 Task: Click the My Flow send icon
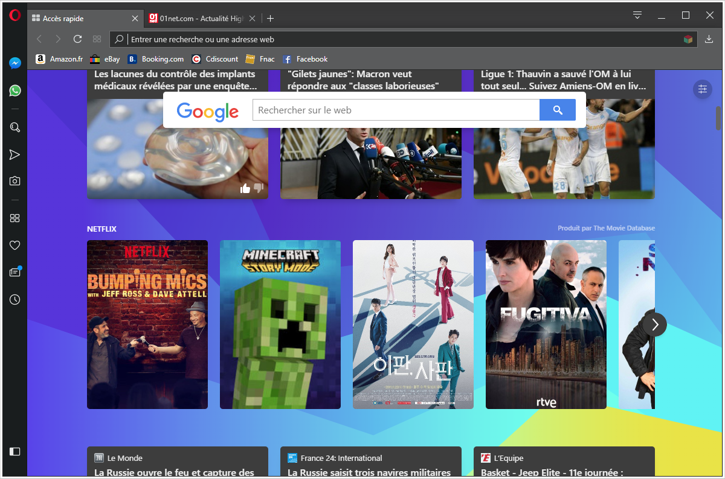pyautogui.click(x=15, y=155)
